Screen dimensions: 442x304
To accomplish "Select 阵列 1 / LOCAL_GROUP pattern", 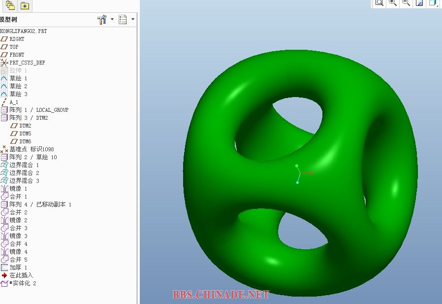I will (x=34, y=110).
